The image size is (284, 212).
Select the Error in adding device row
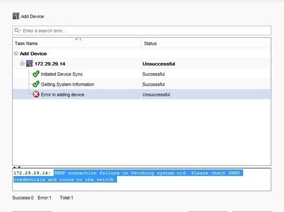[x=141, y=94]
